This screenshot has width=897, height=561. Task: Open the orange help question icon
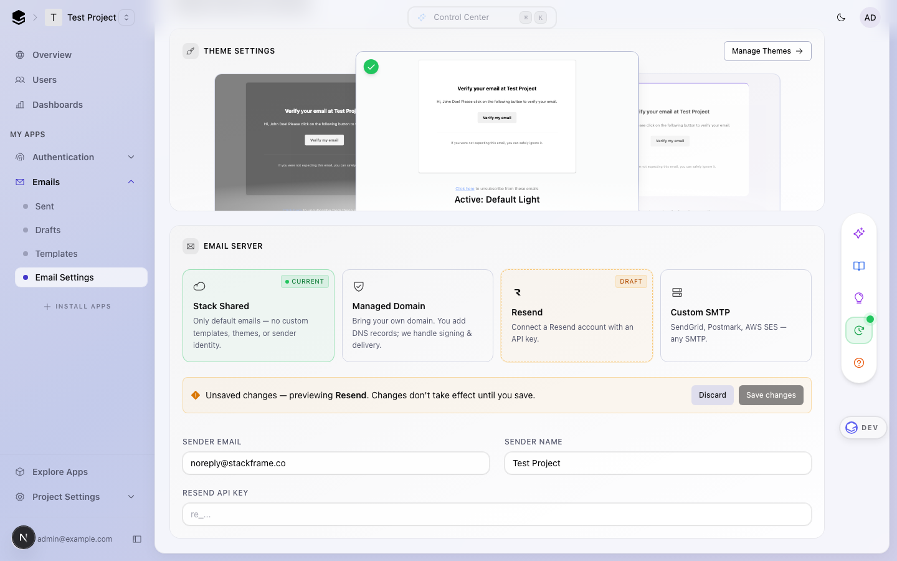coord(859,363)
